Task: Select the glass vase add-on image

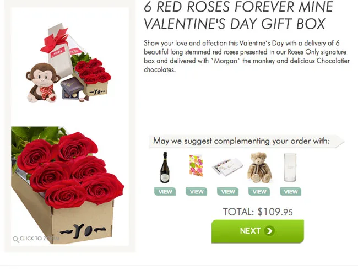Action: [x=290, y=168]
